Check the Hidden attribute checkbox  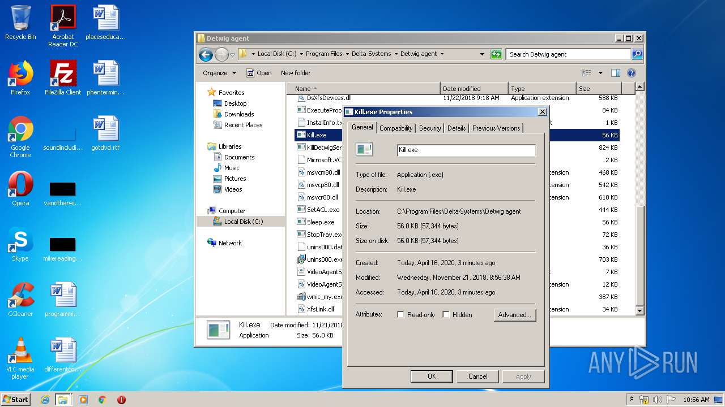pyautogui.click(x=446, y=315)
